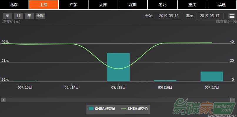Show 全部 (all) data range
237x117 pixels.
pyautogui.click(x=40, y=16)
